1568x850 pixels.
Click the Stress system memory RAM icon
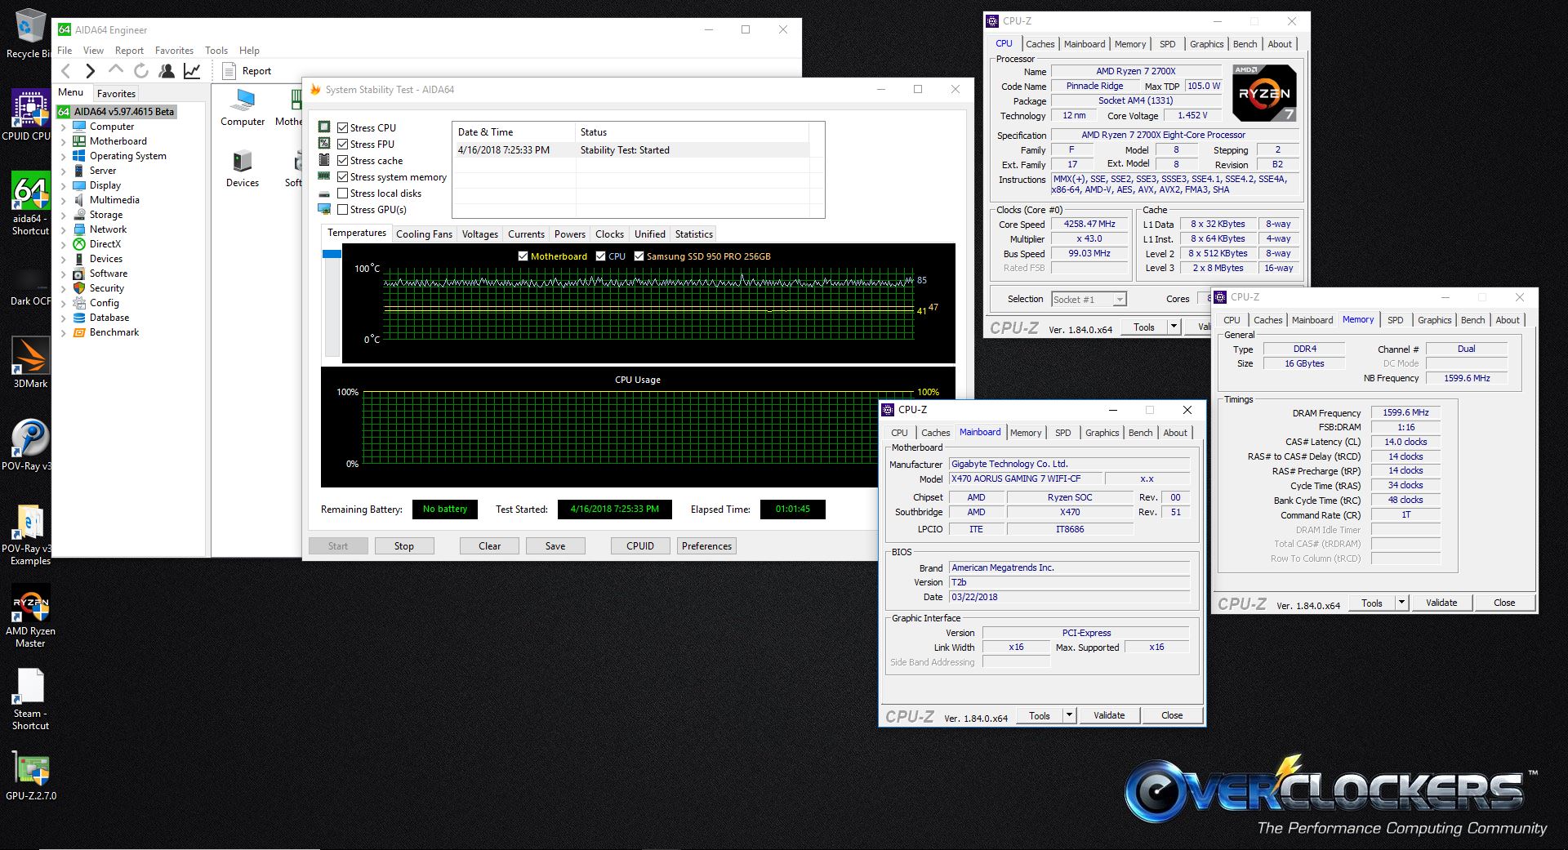324,176
